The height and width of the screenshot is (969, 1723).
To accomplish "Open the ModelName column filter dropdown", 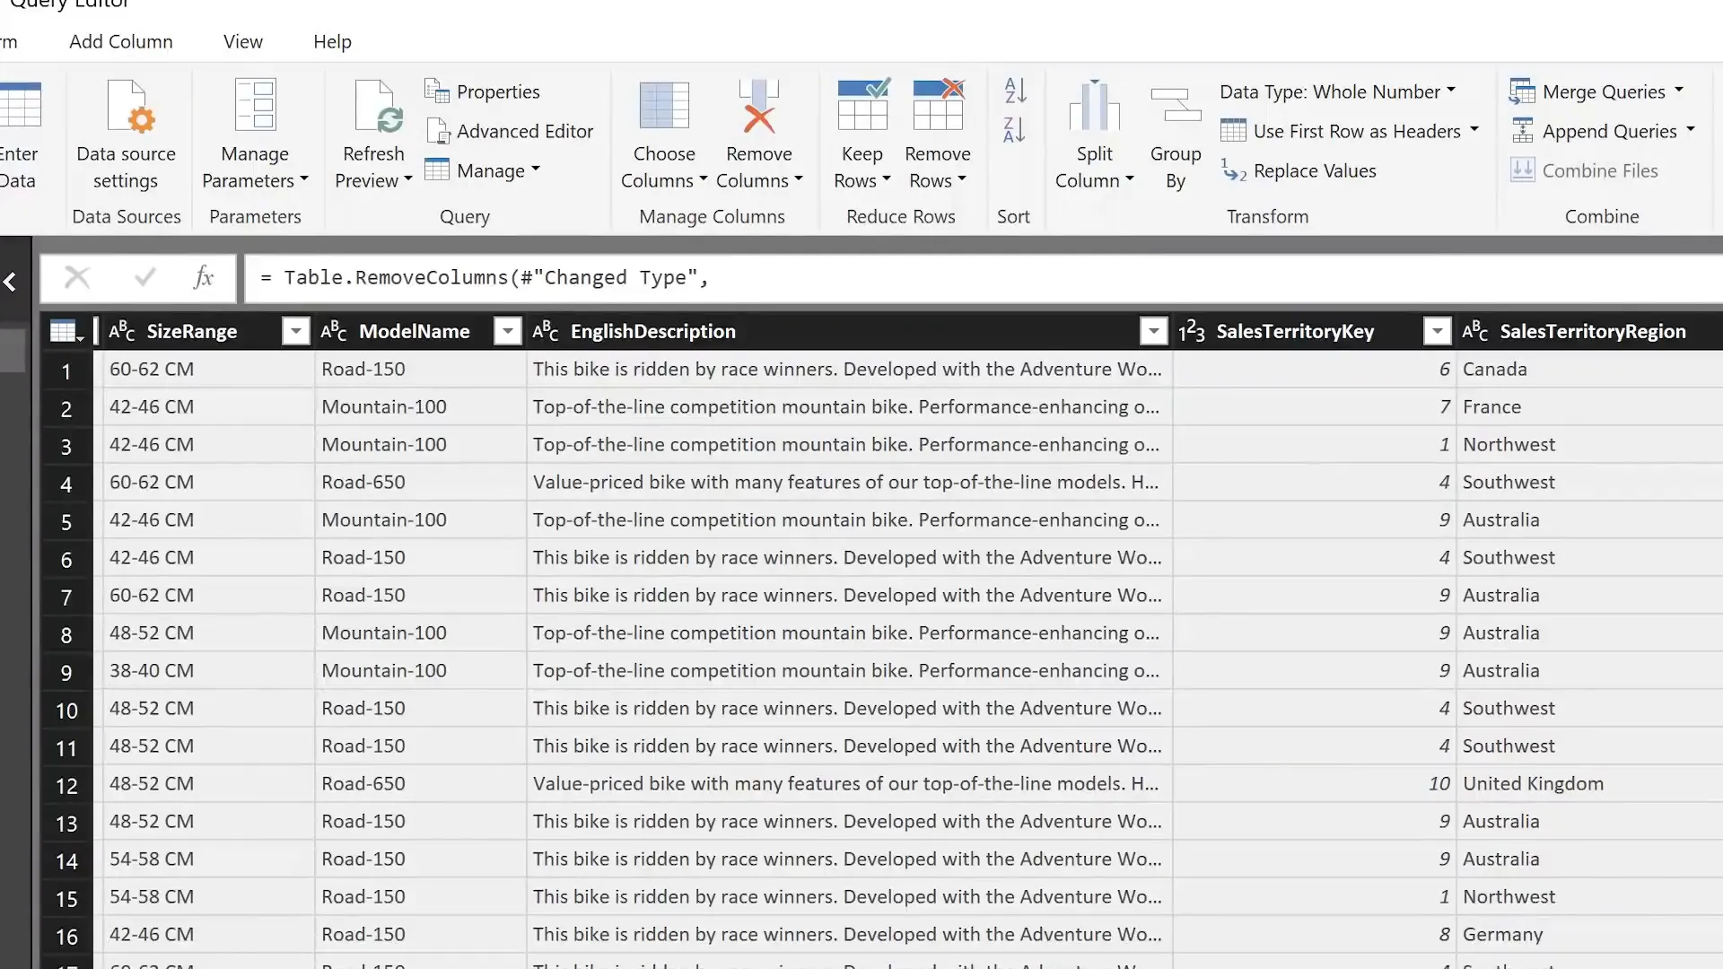I will pyautogui.click(x=508, y=331).
